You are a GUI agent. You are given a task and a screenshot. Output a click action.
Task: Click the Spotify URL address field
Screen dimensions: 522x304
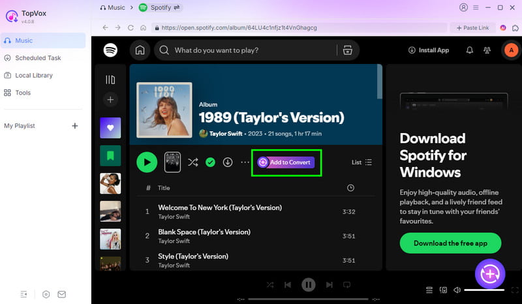[x=299, y=27]
